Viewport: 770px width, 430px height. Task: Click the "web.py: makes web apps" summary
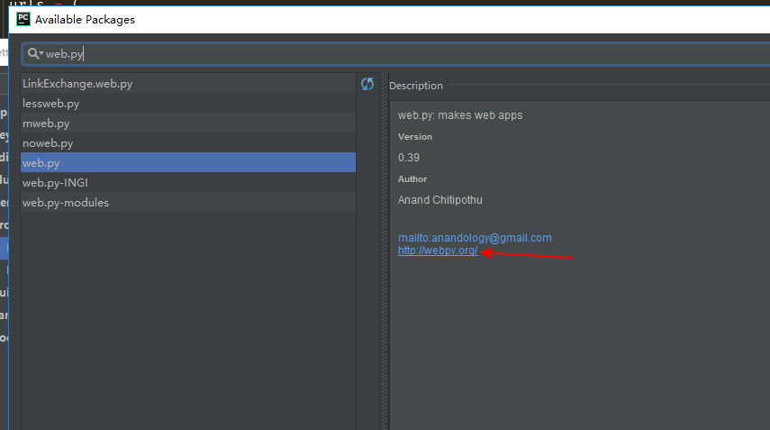coord(460,115)
